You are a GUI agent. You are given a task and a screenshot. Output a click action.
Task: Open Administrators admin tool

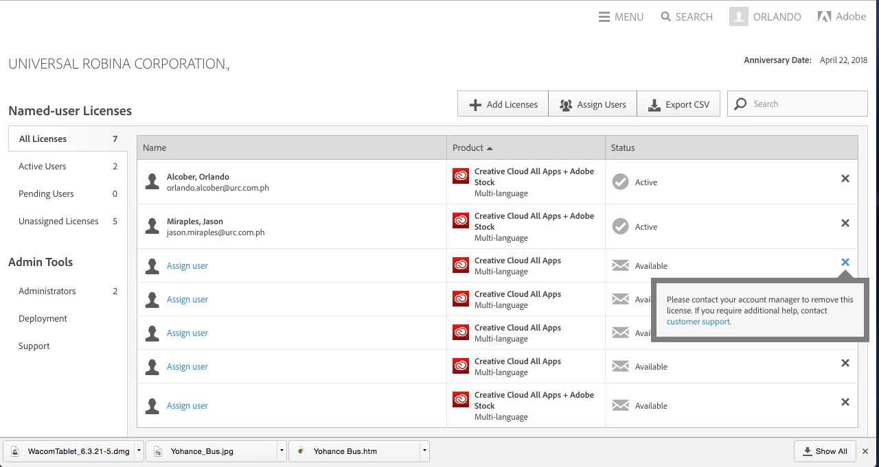click(68, 291)
